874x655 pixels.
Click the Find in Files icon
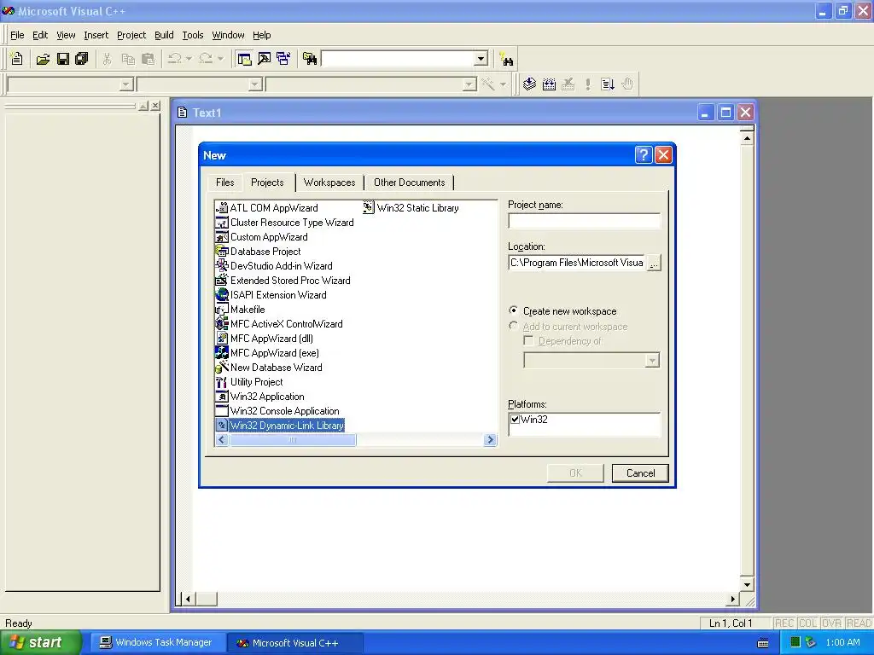tap(310, 59)
